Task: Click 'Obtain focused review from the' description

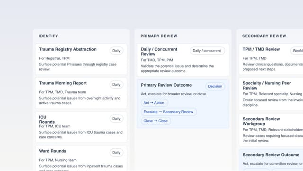Action: click(x=273, y=102)
